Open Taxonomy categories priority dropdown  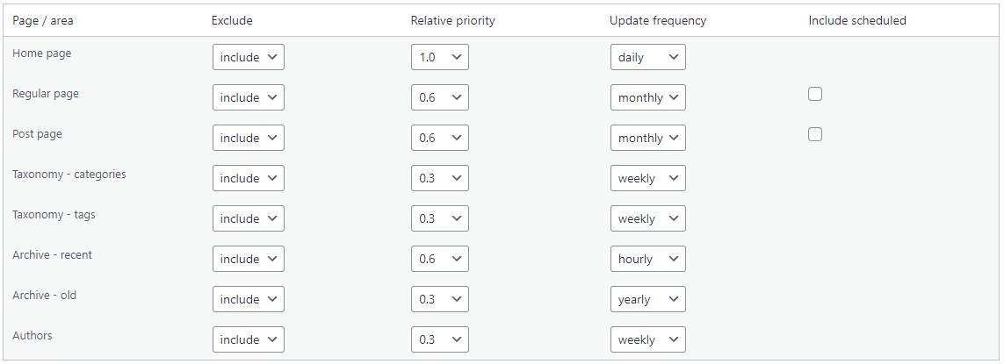pyautogui.click(x=439, y=179)
